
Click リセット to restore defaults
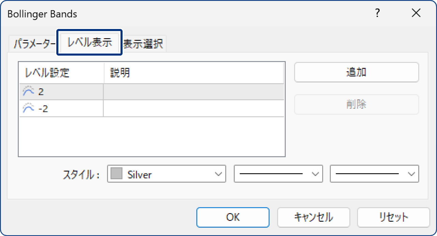(393, 217)
